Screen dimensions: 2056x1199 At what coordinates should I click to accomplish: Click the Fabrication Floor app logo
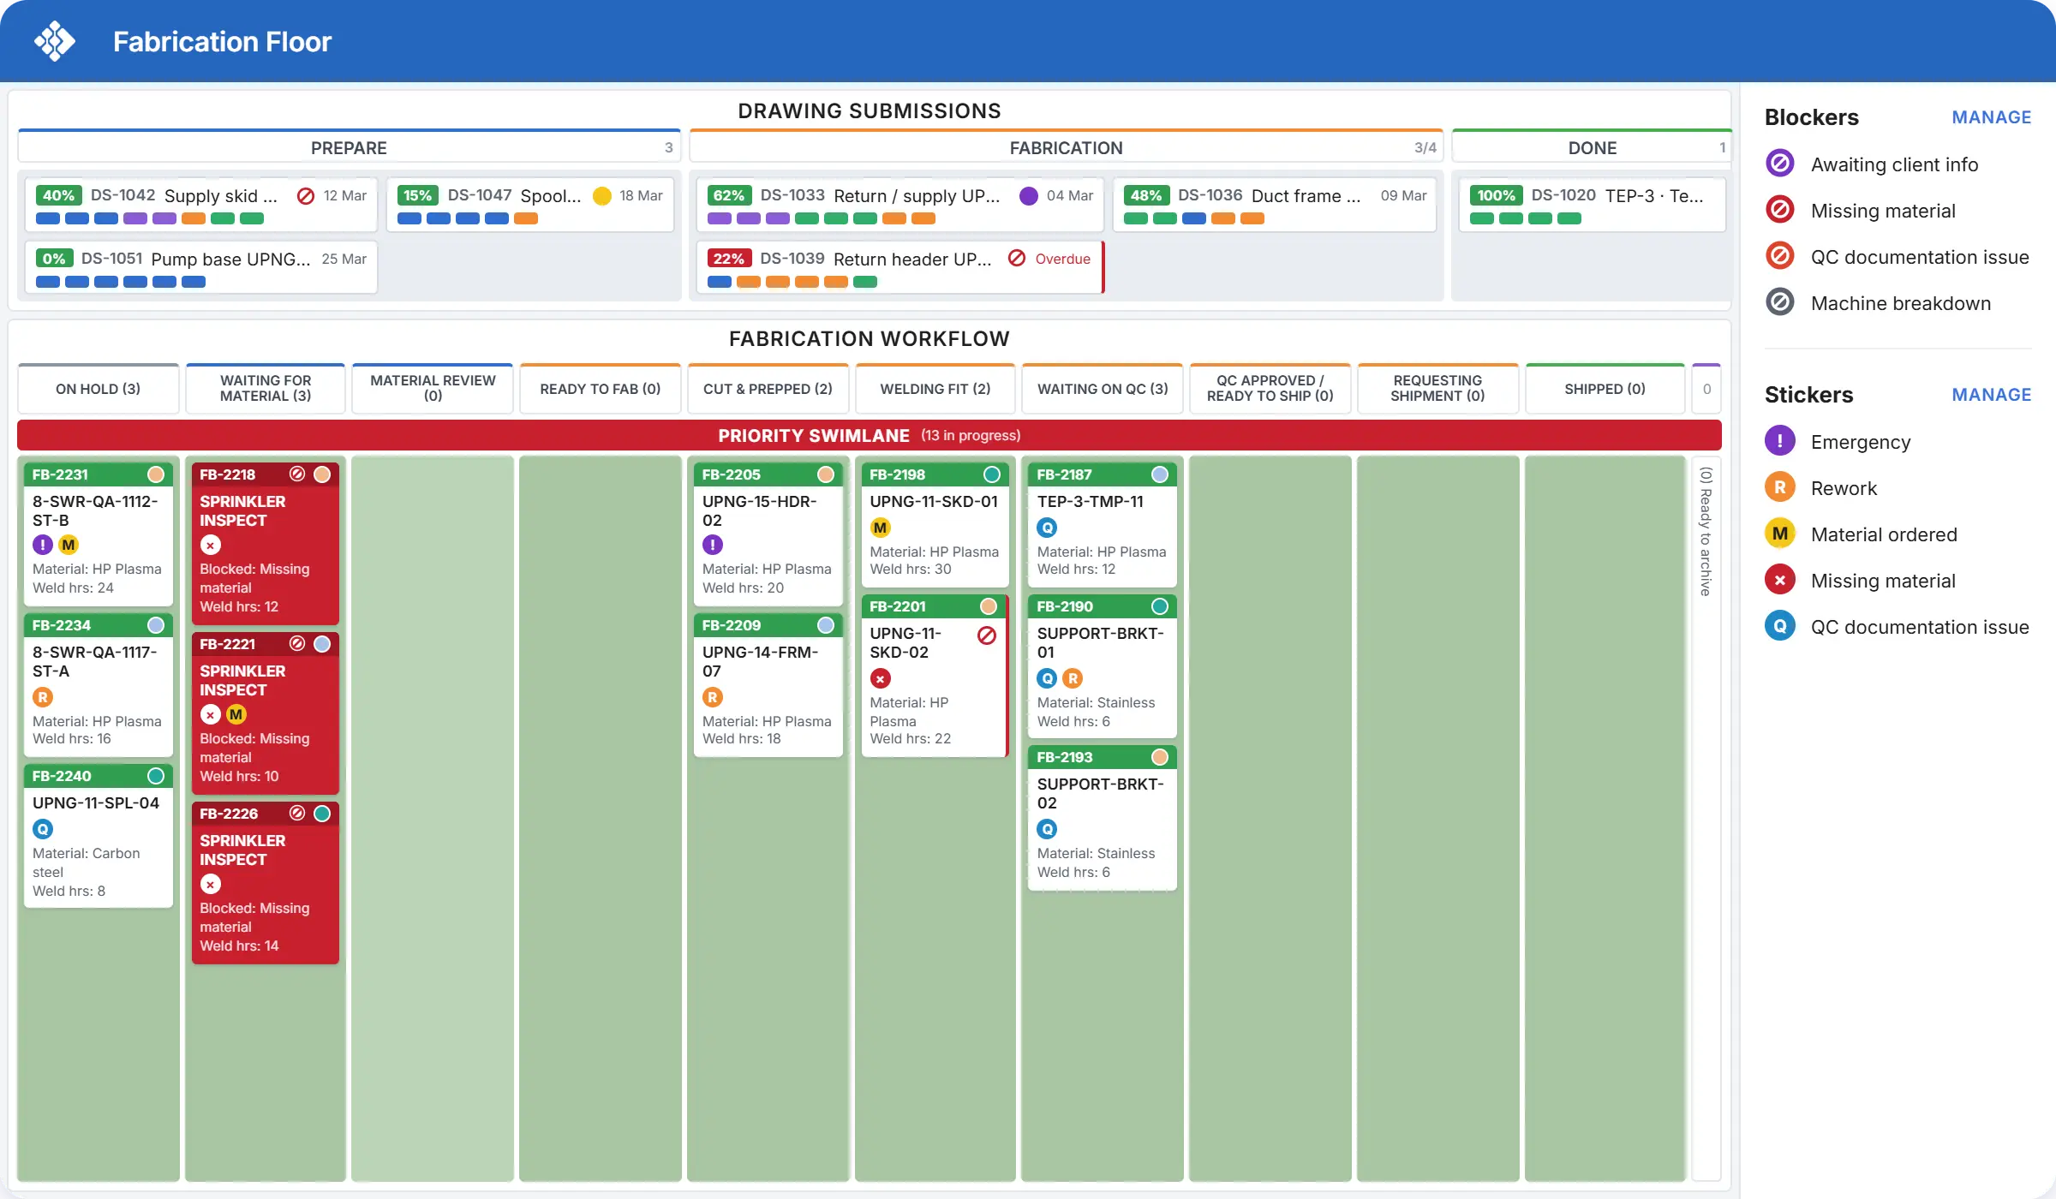point(55,41)
